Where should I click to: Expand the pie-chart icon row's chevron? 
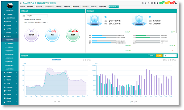coord(16,22)
